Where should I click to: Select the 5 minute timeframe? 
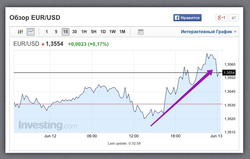[56, 32]
